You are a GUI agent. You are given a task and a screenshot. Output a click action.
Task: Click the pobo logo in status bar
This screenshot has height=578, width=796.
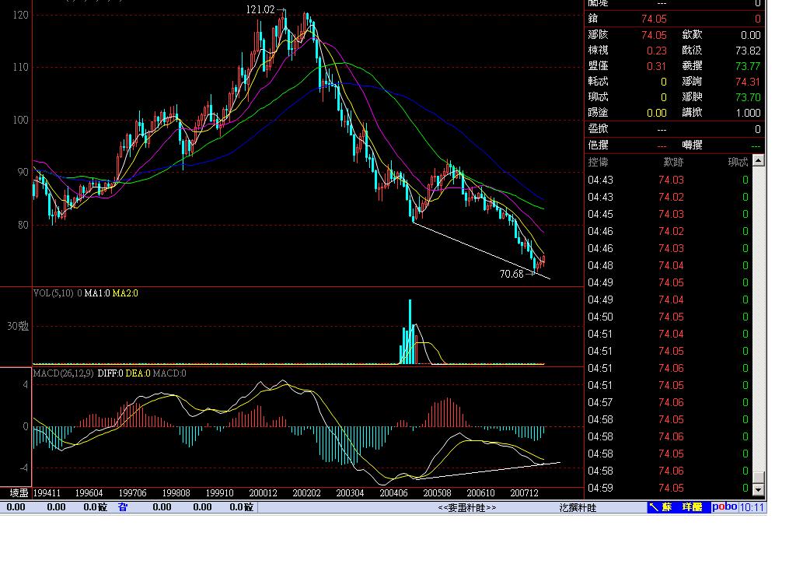[724, 507]
